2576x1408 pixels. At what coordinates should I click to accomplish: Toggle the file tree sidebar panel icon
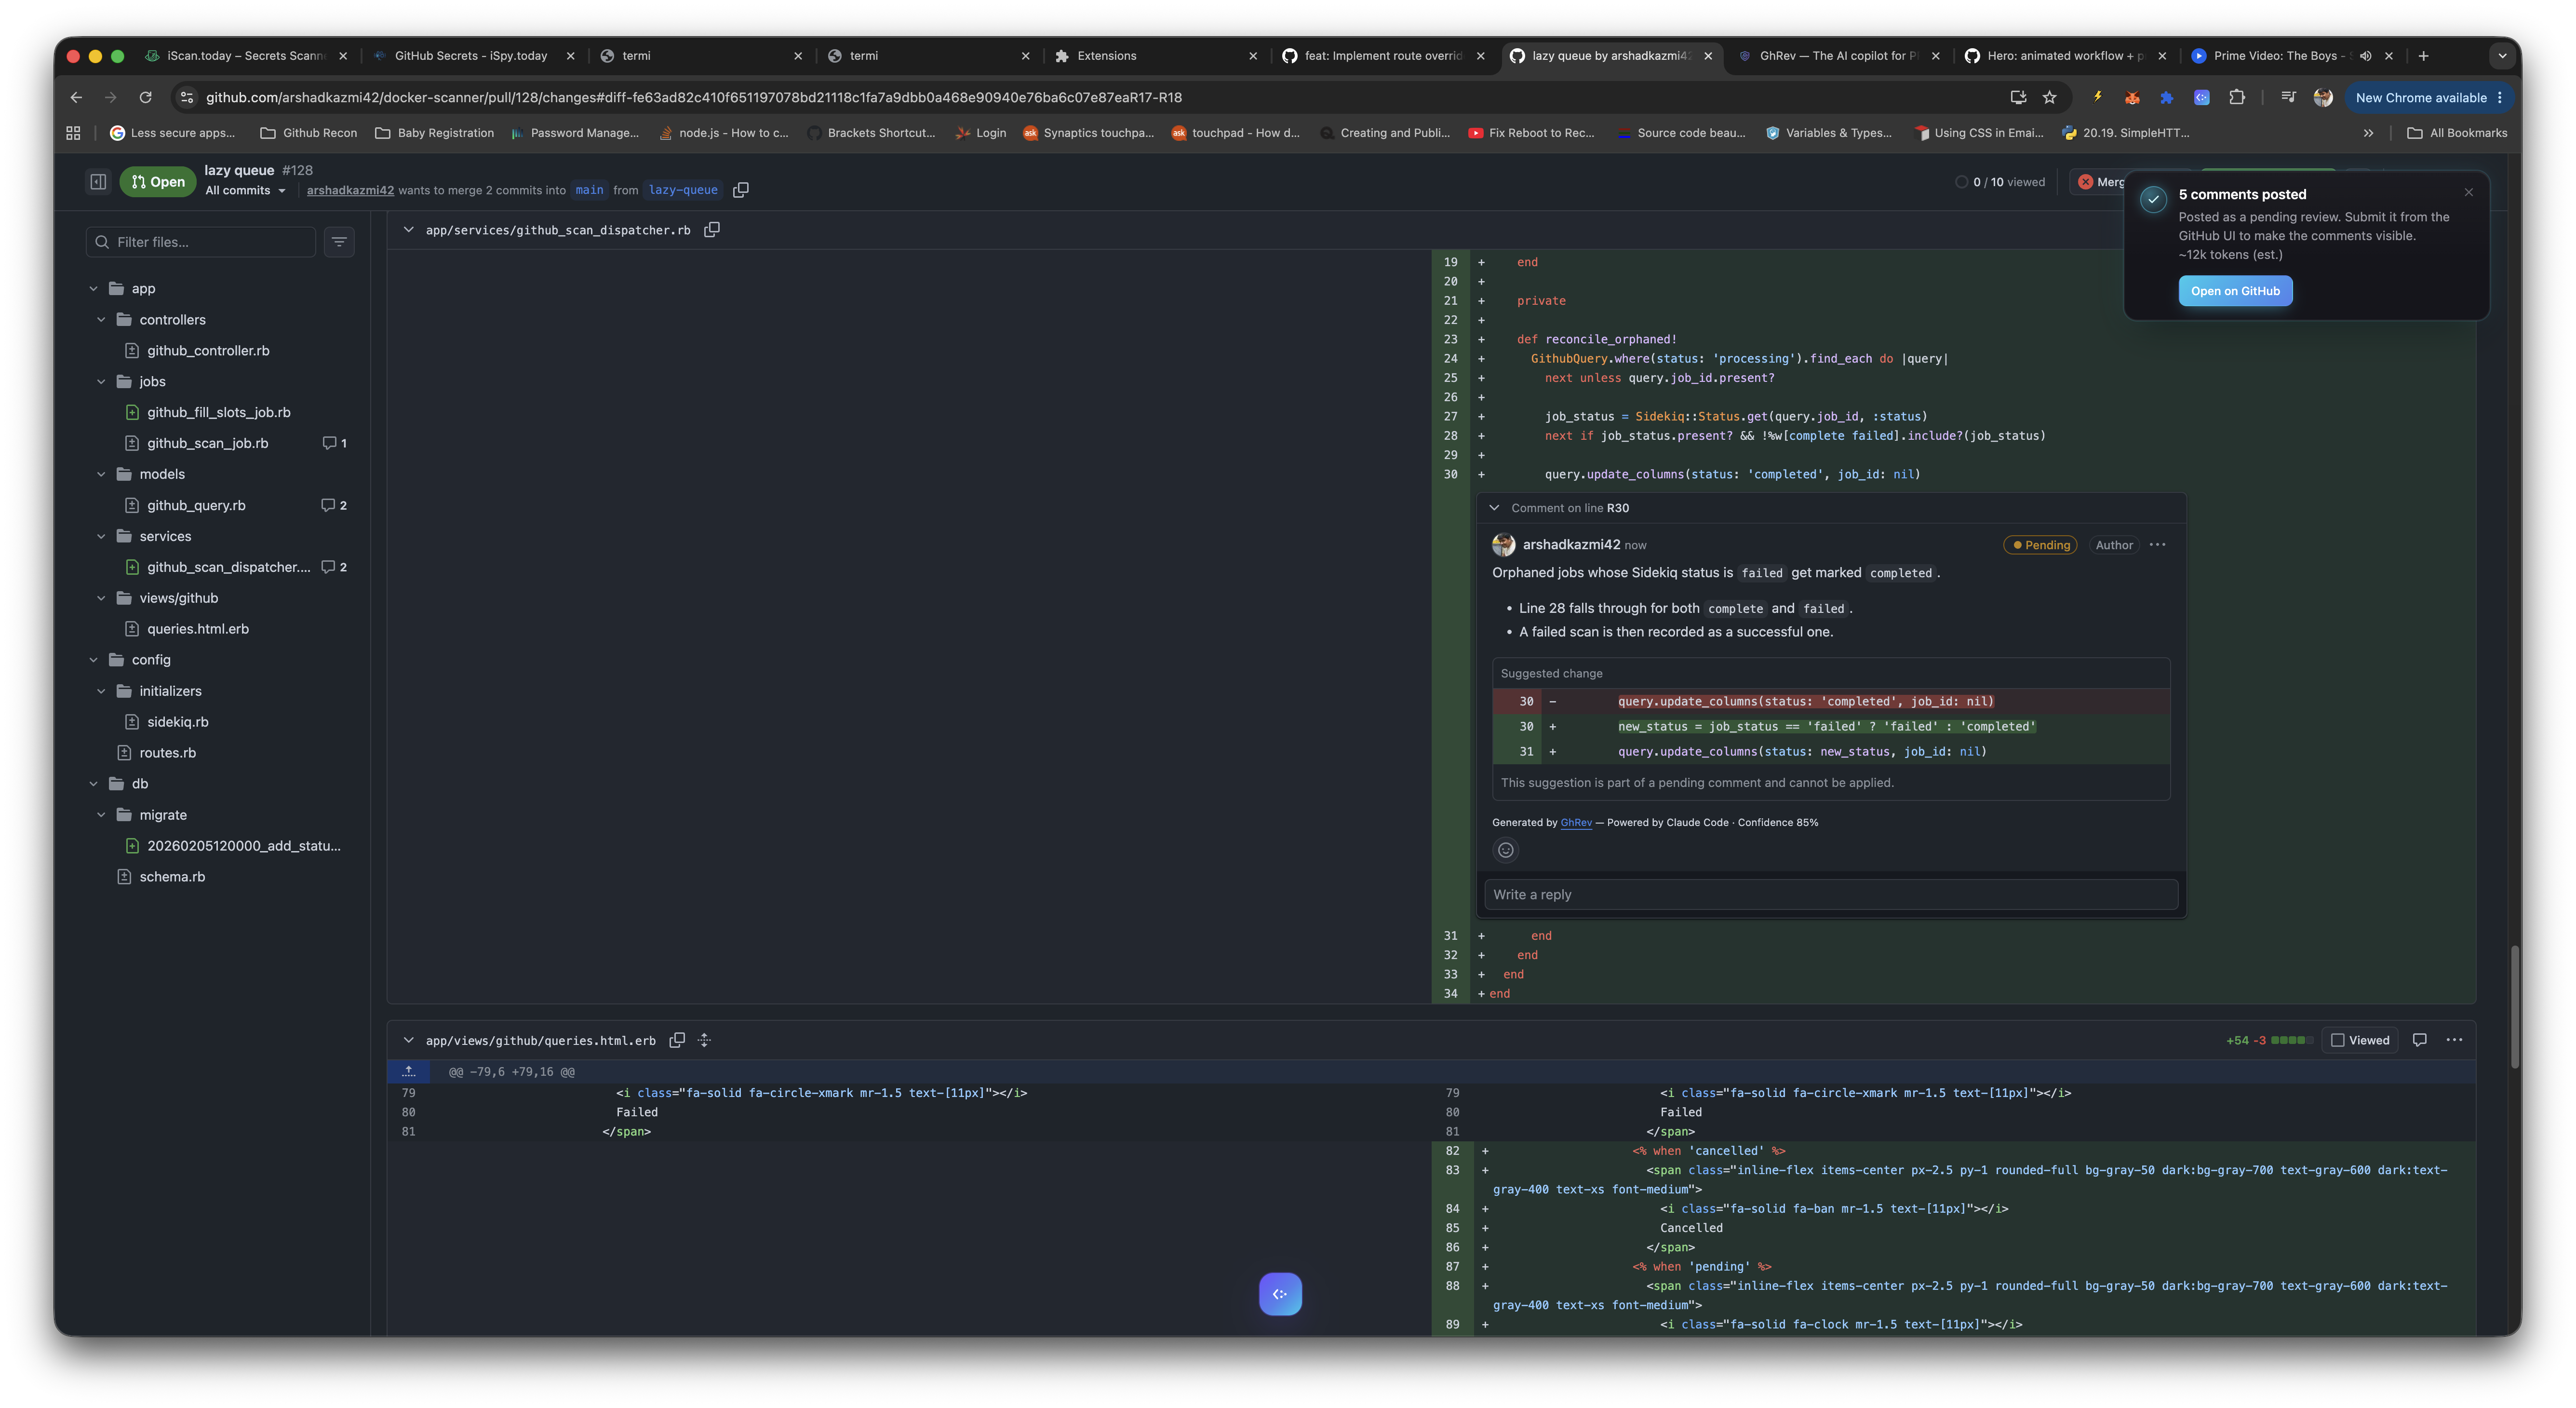[x=98, y=182]
